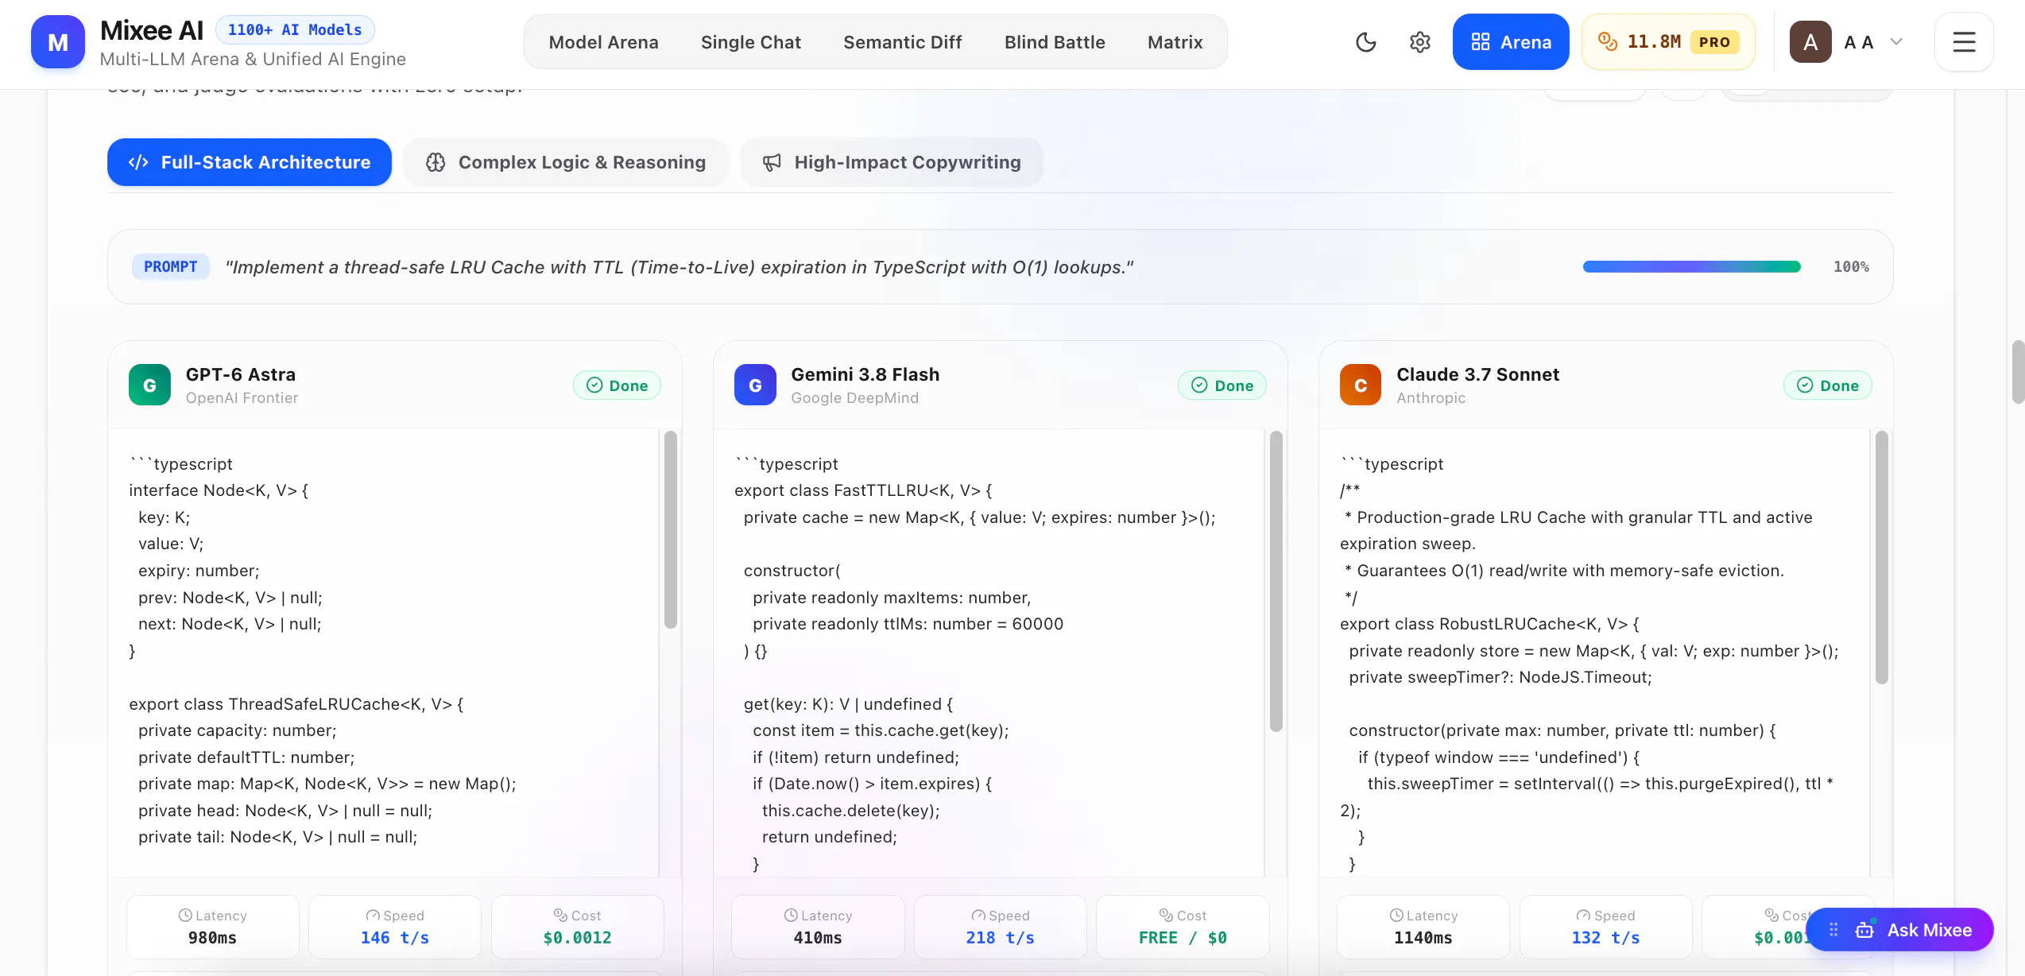Click the Gemini code panel scrollbar
Image resolution: width=2025 pixels, height=976 pixels.
(x=1276, y=581)
